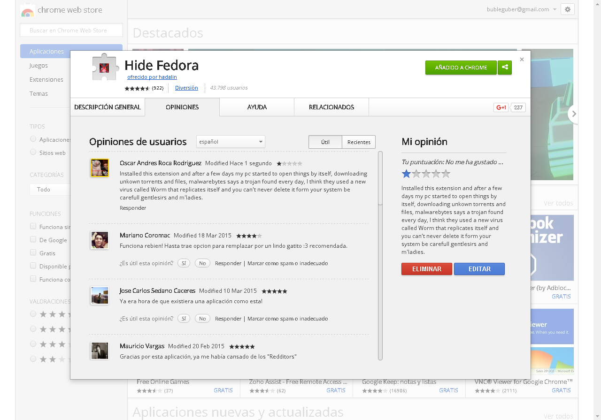Click the Free Online Games title
Screen dimensions: 601x420
(163, 382)
